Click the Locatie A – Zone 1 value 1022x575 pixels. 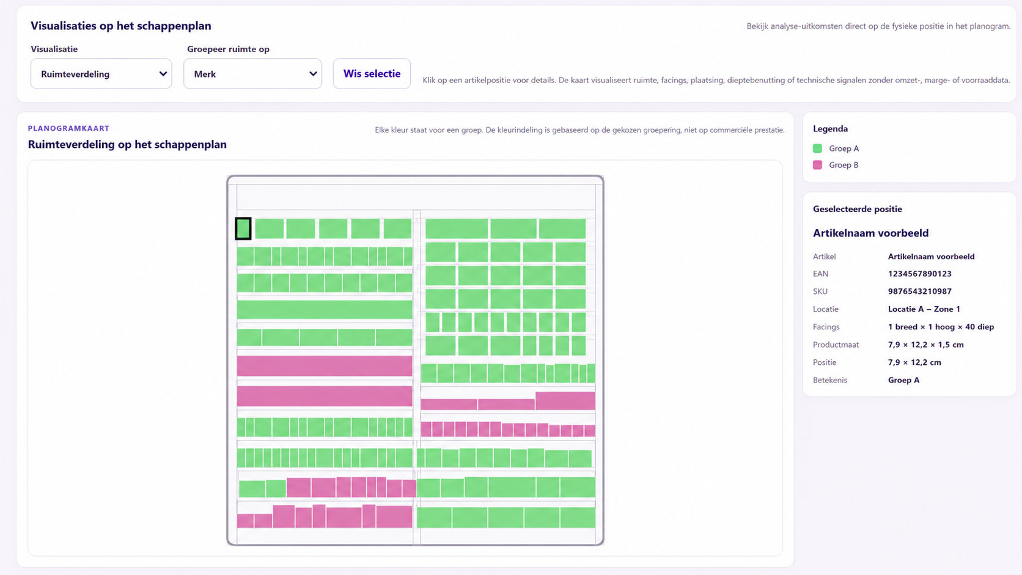(x=924, y=309)
